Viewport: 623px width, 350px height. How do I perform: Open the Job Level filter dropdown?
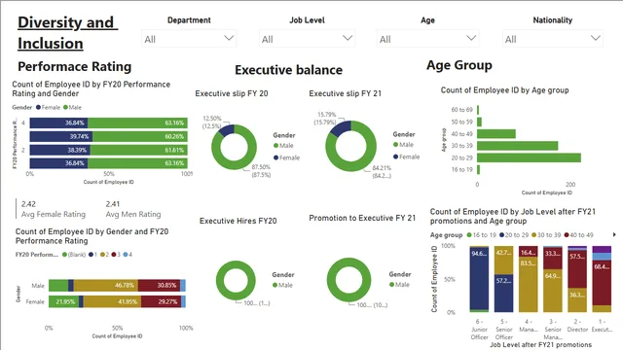pos(307,39)
